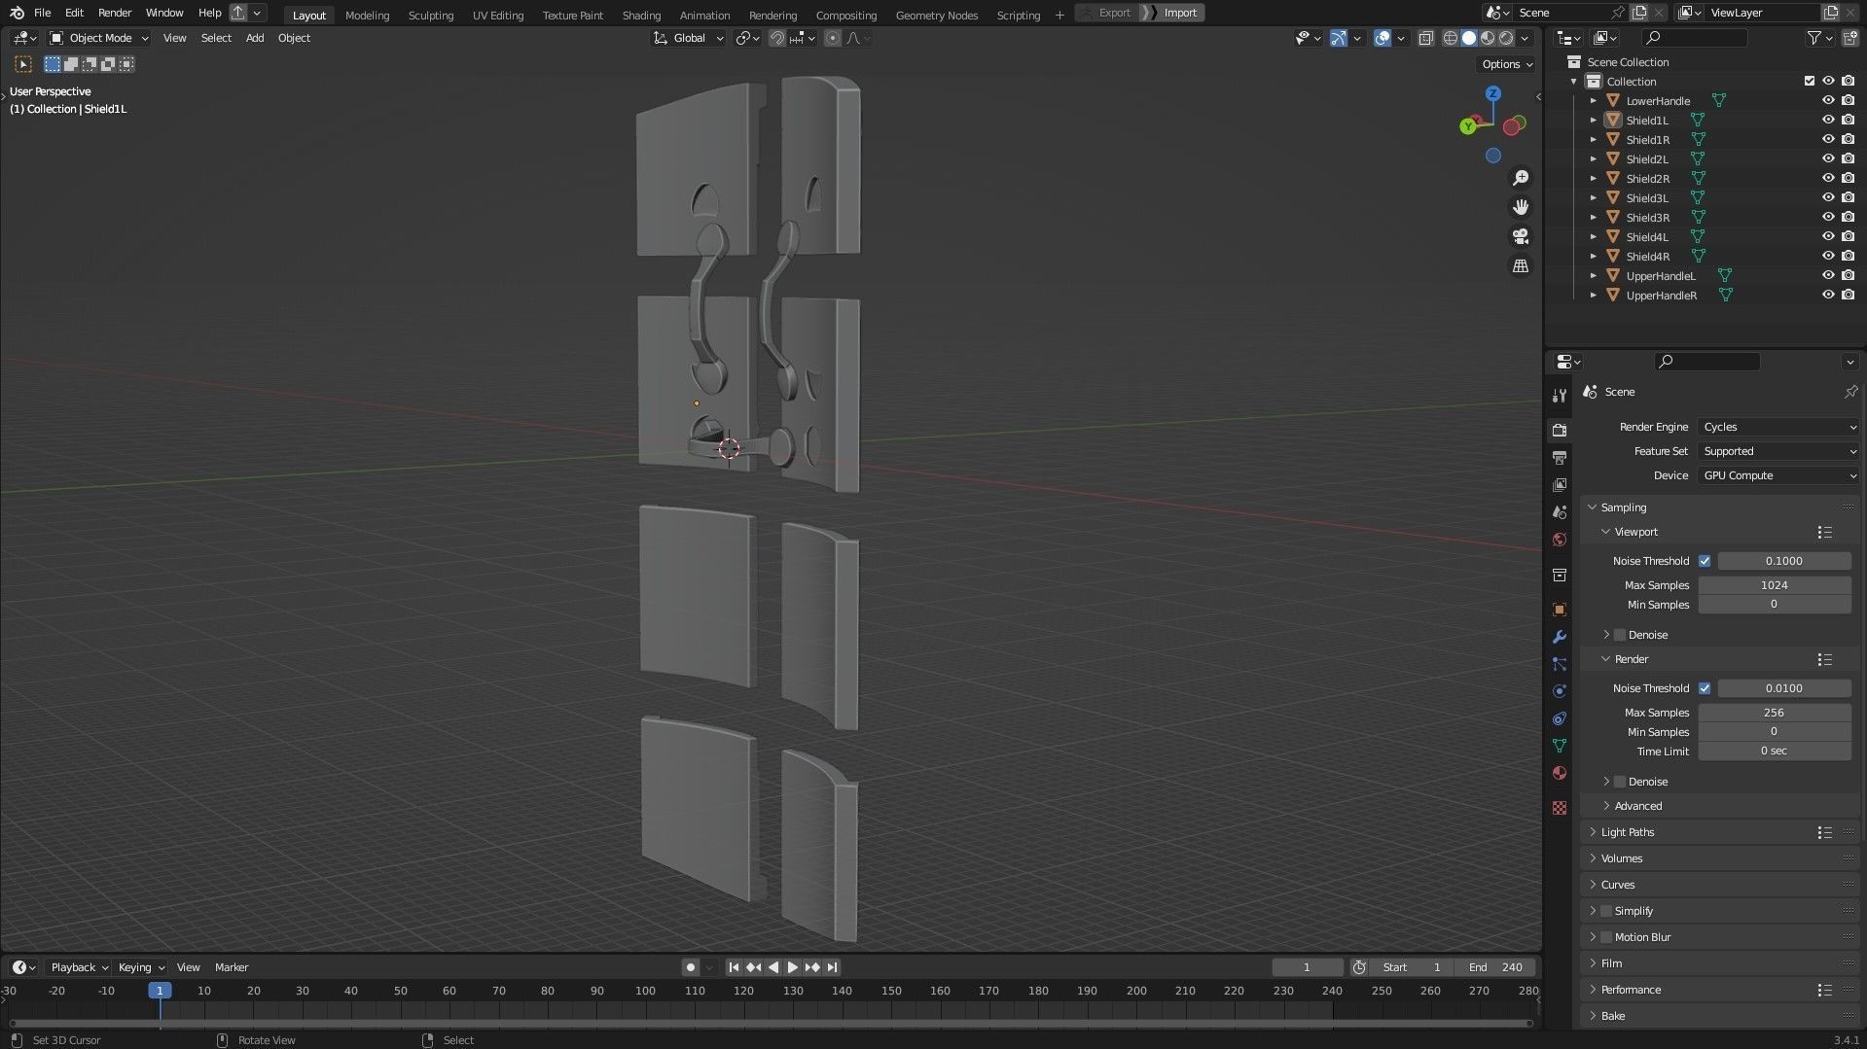Disable Viewport Noise Threshold checkbox
Viewport: 1867px width, 1049px height.
pyautogui.click(x=1705, y=561)
